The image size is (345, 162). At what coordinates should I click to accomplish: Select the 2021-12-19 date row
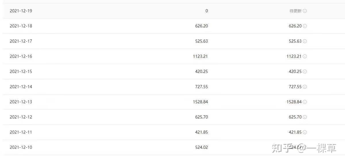point(174,11)
